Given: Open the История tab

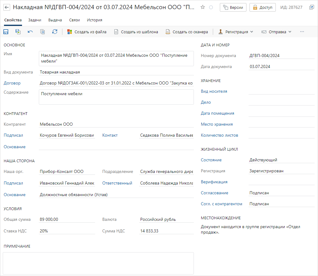Looking at the screenshot, I should click(x=94, y=20).
